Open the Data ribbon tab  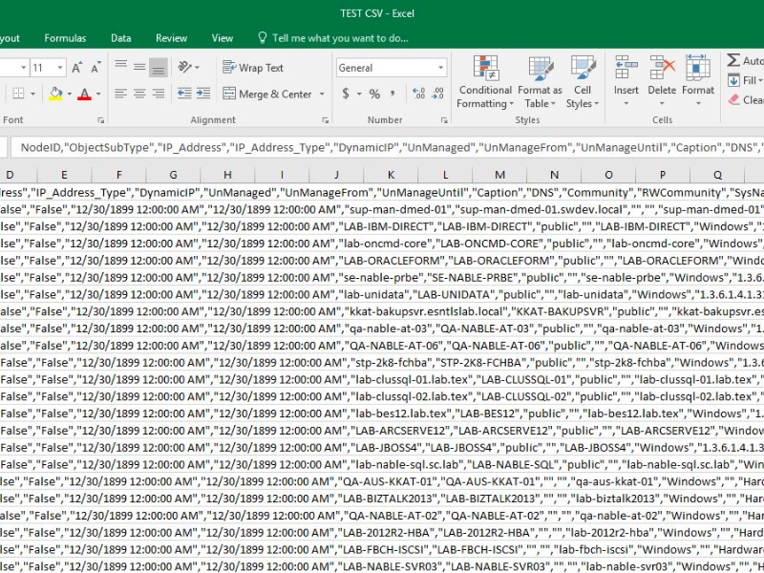[121, 38]
